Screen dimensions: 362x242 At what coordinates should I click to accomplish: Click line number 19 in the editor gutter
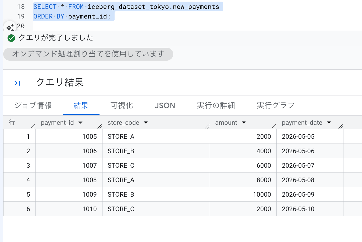tap(21, 16)
